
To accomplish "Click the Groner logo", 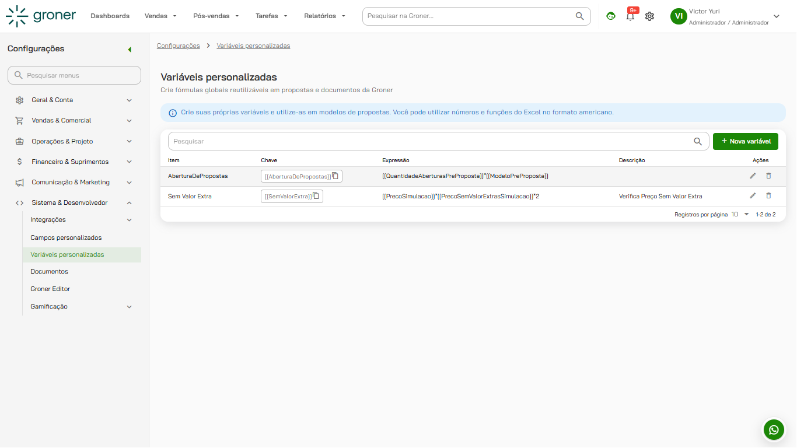I will pos(41,16).
